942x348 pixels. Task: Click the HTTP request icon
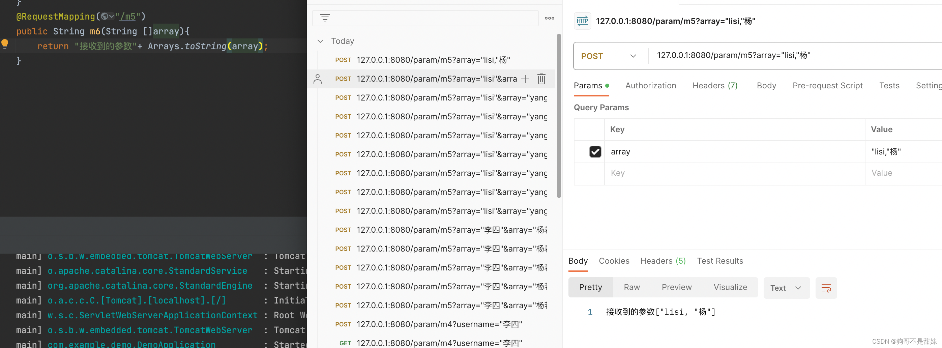tap(582, 21)
